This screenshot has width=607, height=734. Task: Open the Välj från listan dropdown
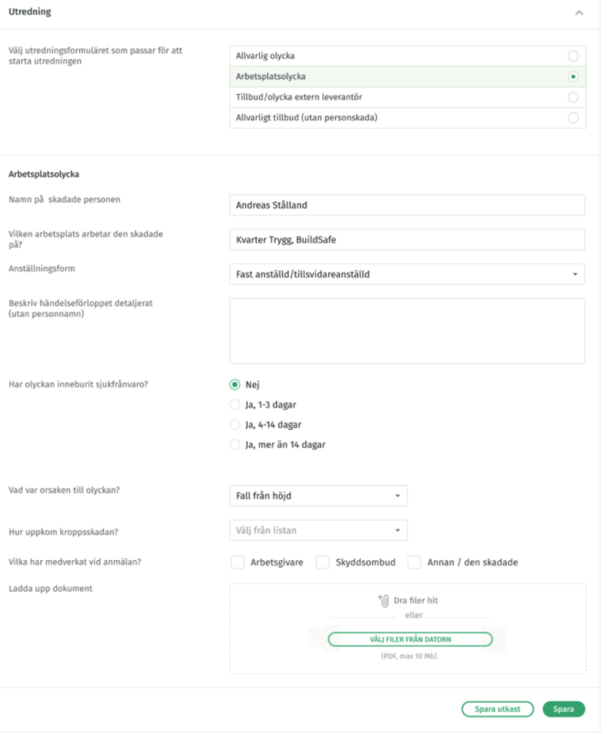[x=318, y=529]
